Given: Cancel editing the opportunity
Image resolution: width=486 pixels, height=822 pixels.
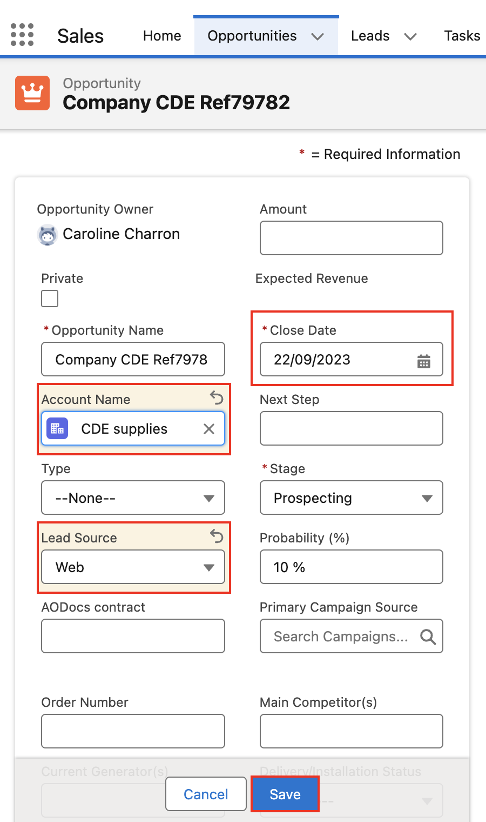Looking at the screenshot, I should point(206,794).
